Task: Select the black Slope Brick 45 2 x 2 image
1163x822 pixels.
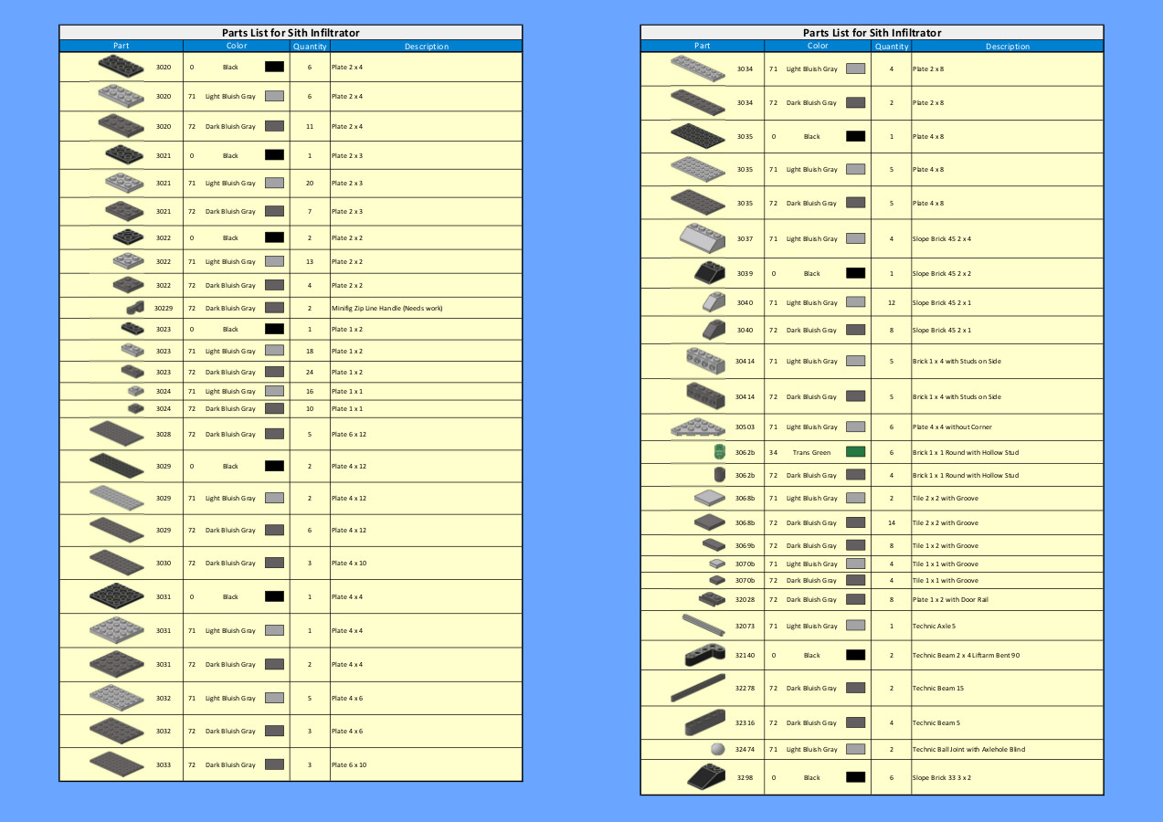Action: (x=709, y=273)
